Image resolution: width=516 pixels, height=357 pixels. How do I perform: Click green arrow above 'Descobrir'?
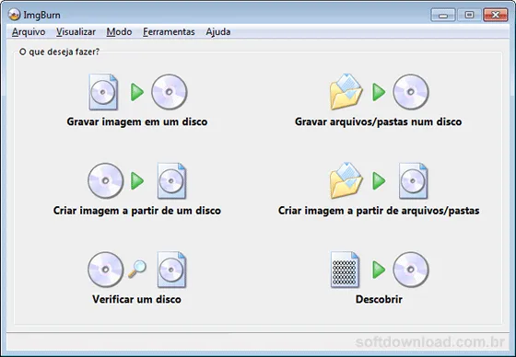[x=379, y=270]
